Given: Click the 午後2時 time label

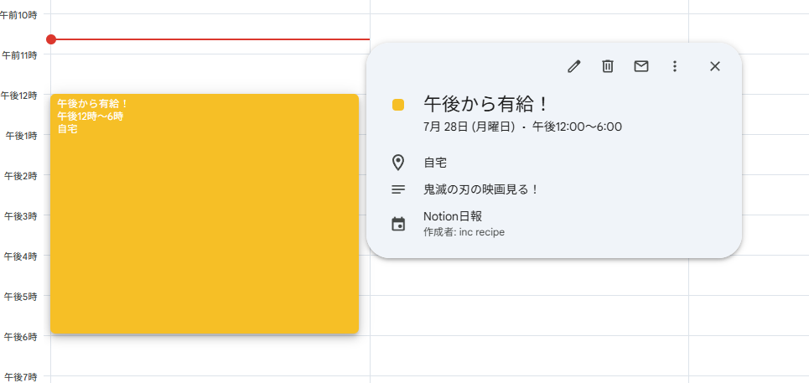Looking at the screenshot, I should coord(21,176).
